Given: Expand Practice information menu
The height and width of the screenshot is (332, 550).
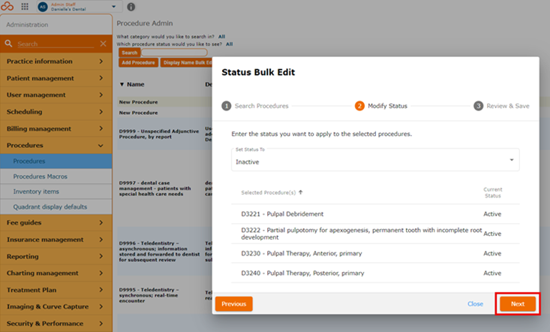Looking at the screenshot, I should (x=56, y=62).
